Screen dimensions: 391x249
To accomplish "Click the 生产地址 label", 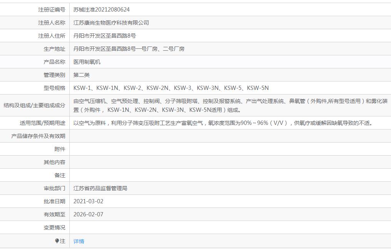I will click(54, 49).
